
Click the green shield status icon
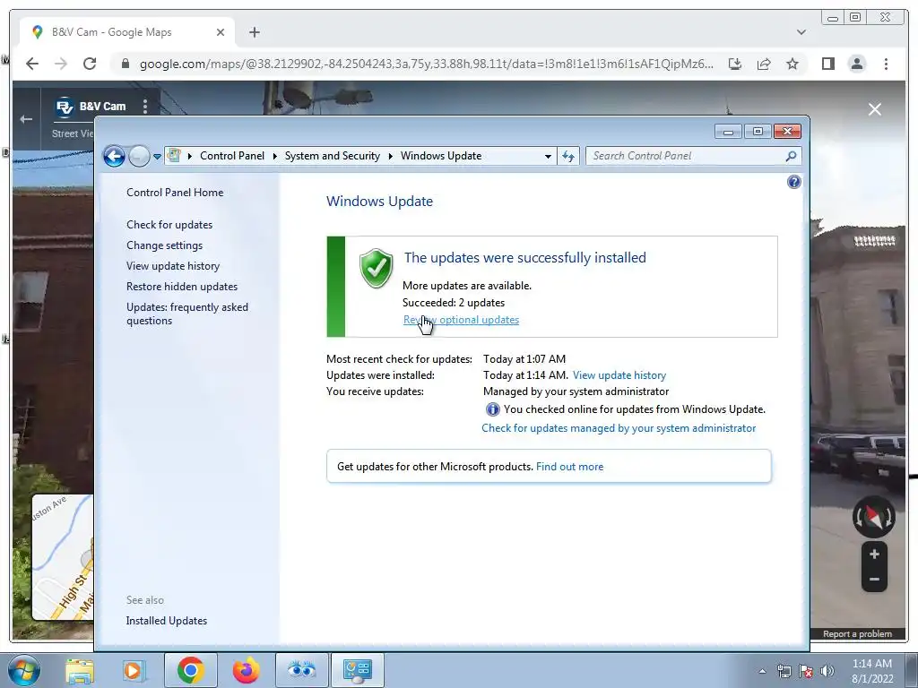point(376,269)
